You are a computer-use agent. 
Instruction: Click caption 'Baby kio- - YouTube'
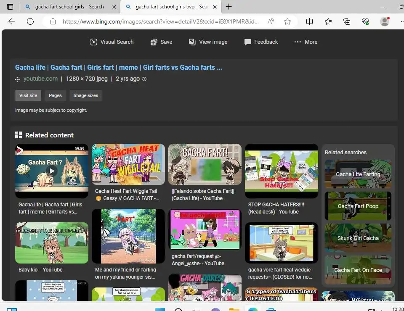[40, 269]
